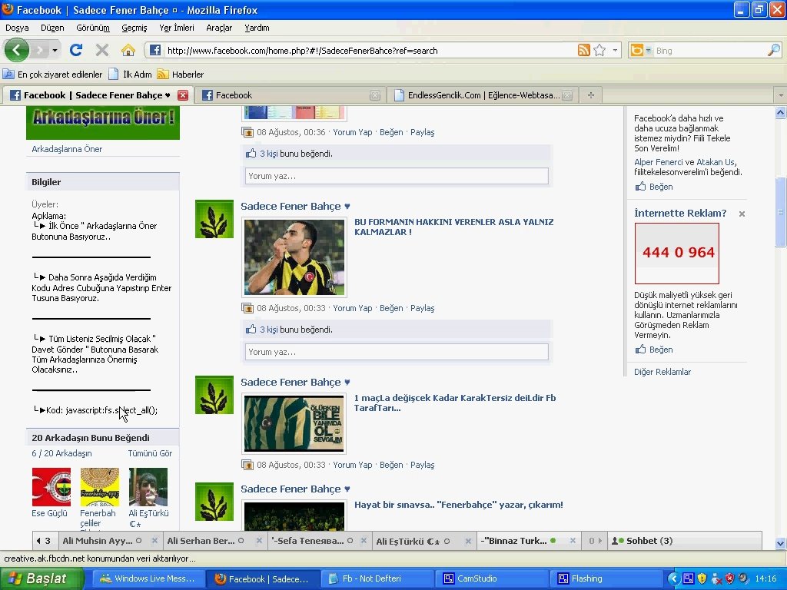Image resolution: width=787 pixels, height=590 pixels.
Task: Open a new tab with the plus button
Action: click(591, 95)
